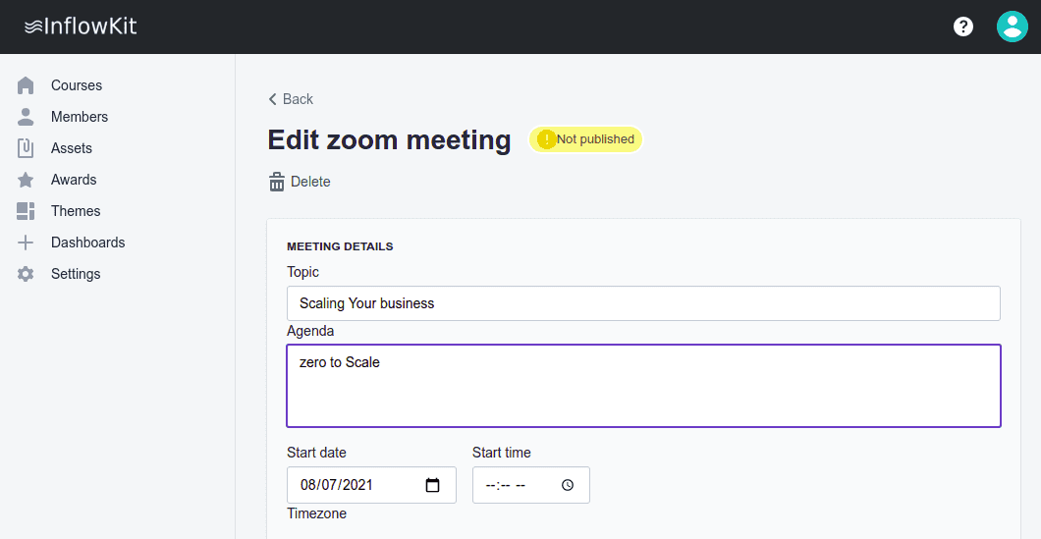Click the Awards star icon
Viewport: 1041px width, 539px height.
point(27,180)
